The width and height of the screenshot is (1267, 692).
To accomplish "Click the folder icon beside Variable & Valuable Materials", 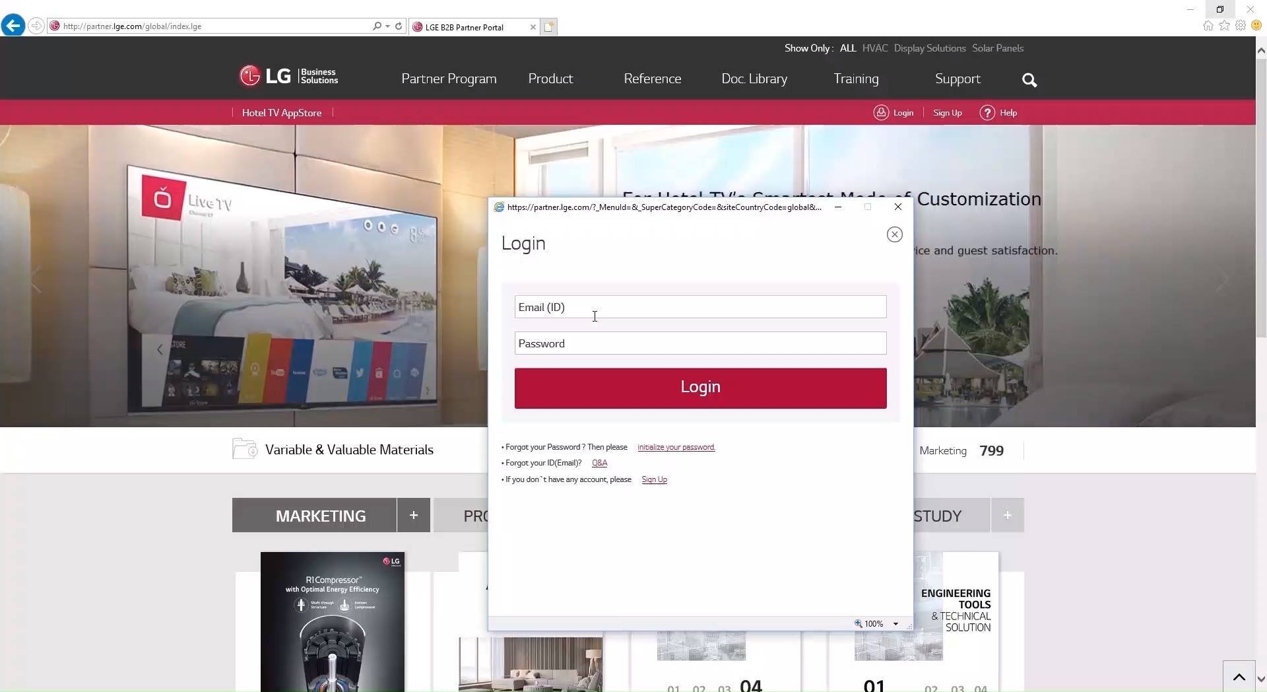I will point(245,449).
